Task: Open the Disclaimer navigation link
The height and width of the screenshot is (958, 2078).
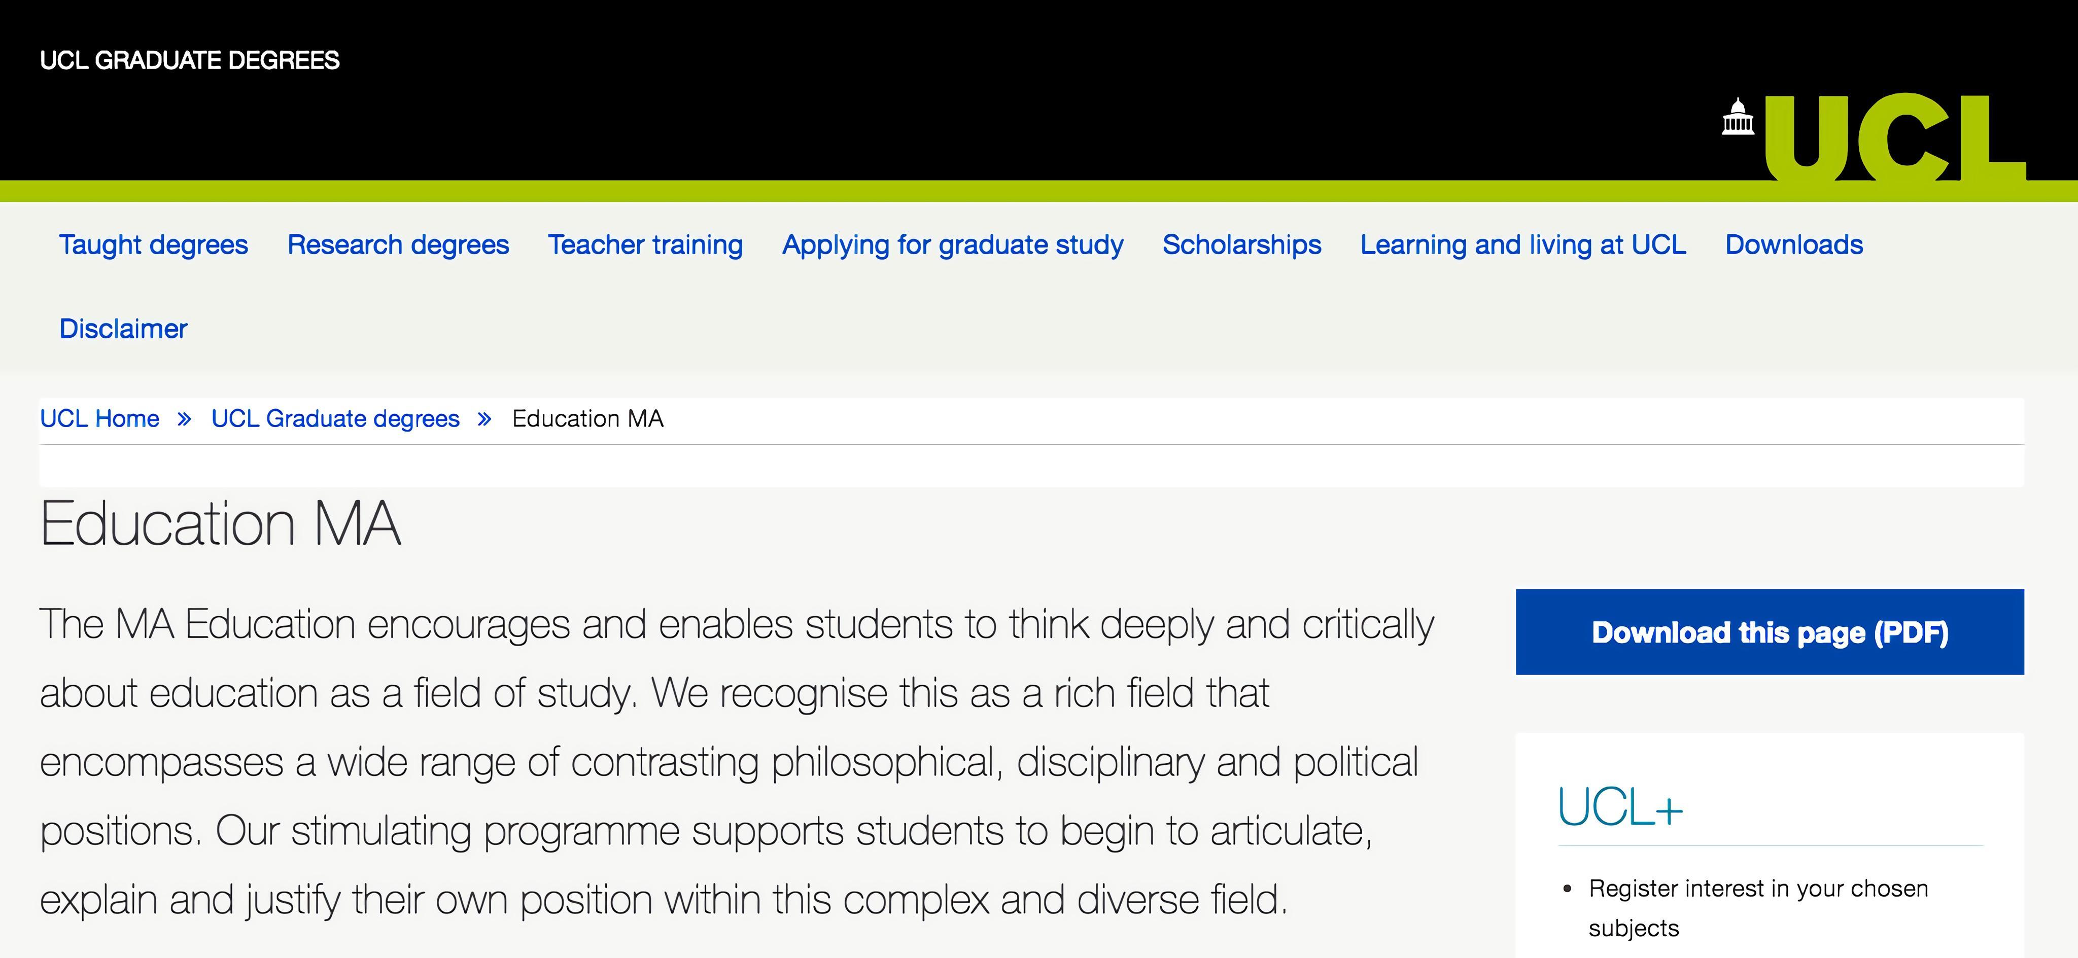Action: [x=123, y=329]
